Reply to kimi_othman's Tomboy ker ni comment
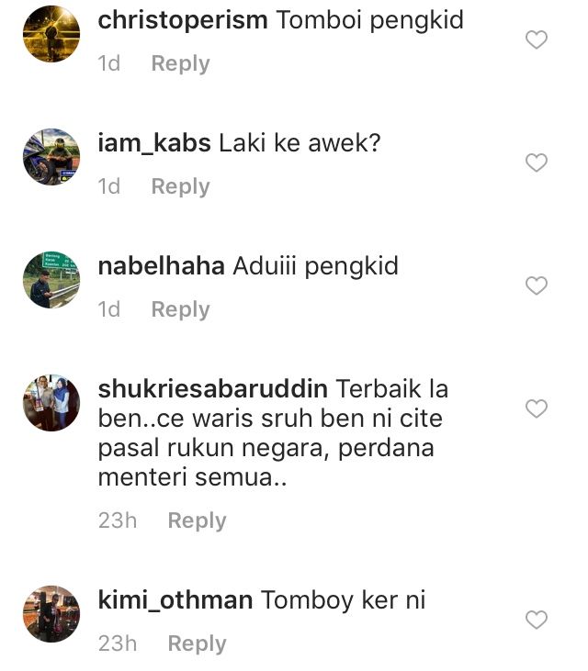The height and width of the screenshot is (671, 588). coord(197,643)
